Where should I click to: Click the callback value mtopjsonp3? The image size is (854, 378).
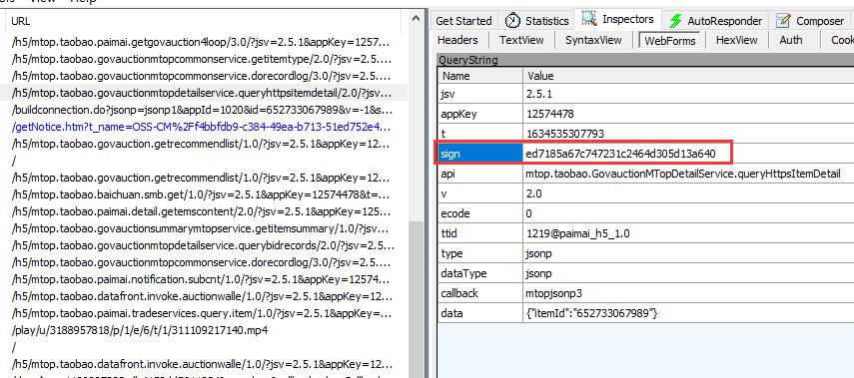pos(554,293)
